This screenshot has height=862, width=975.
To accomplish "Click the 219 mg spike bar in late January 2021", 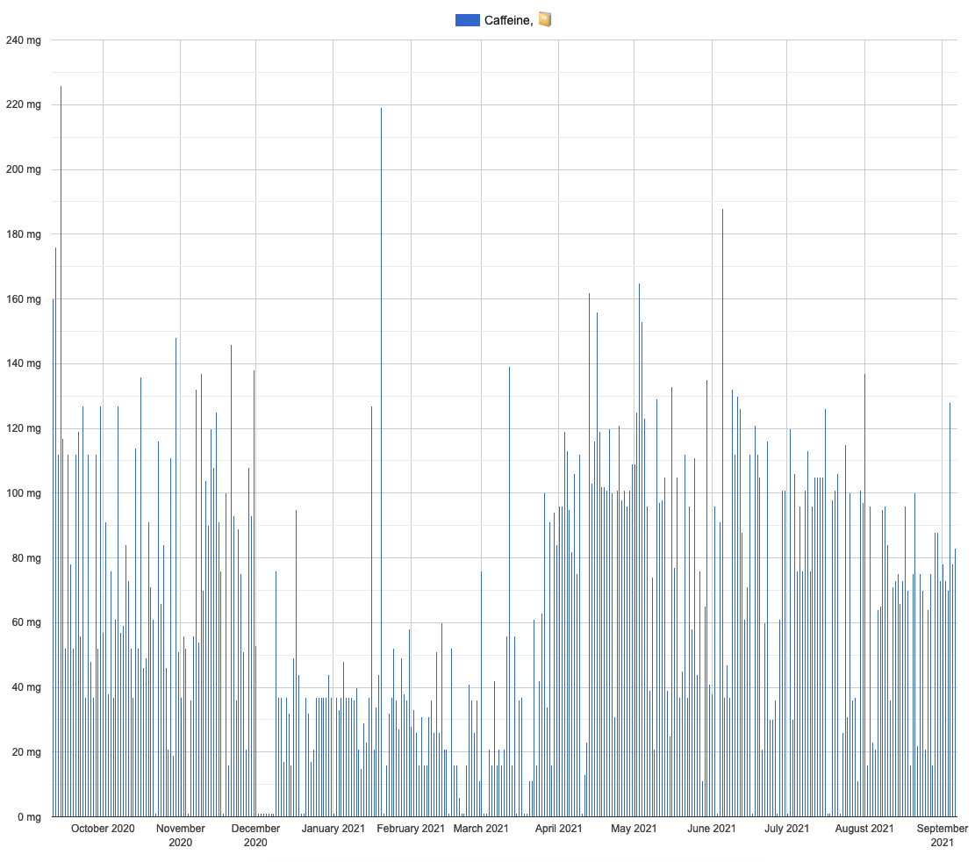I will [381, 462].
